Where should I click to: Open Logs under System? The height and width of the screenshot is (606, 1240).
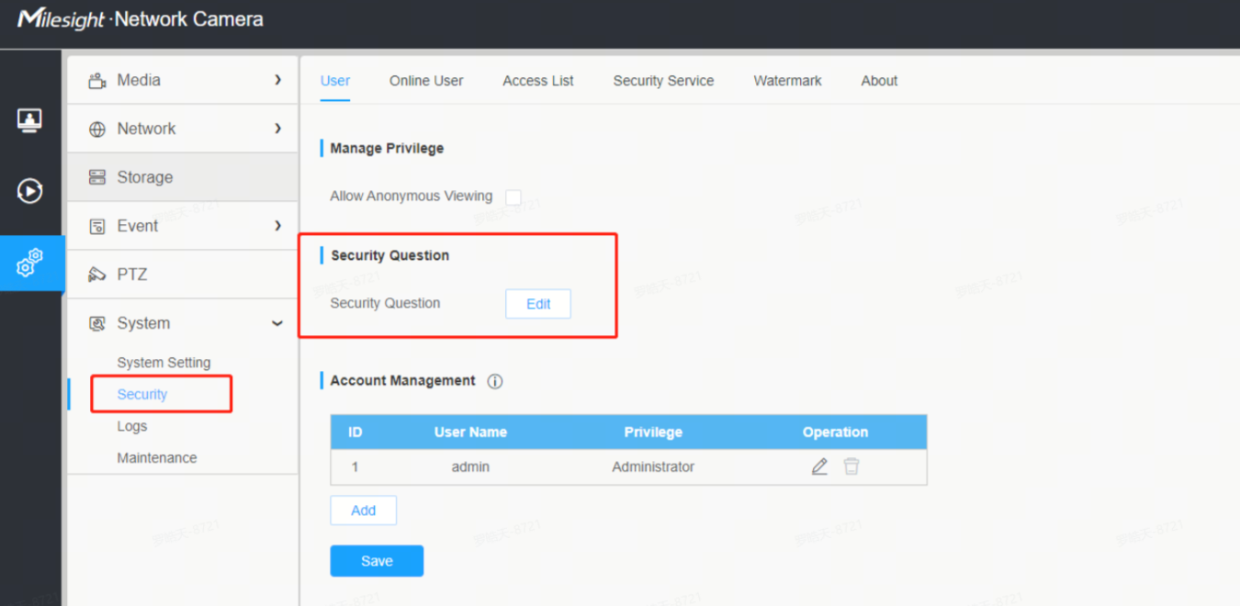132,426
